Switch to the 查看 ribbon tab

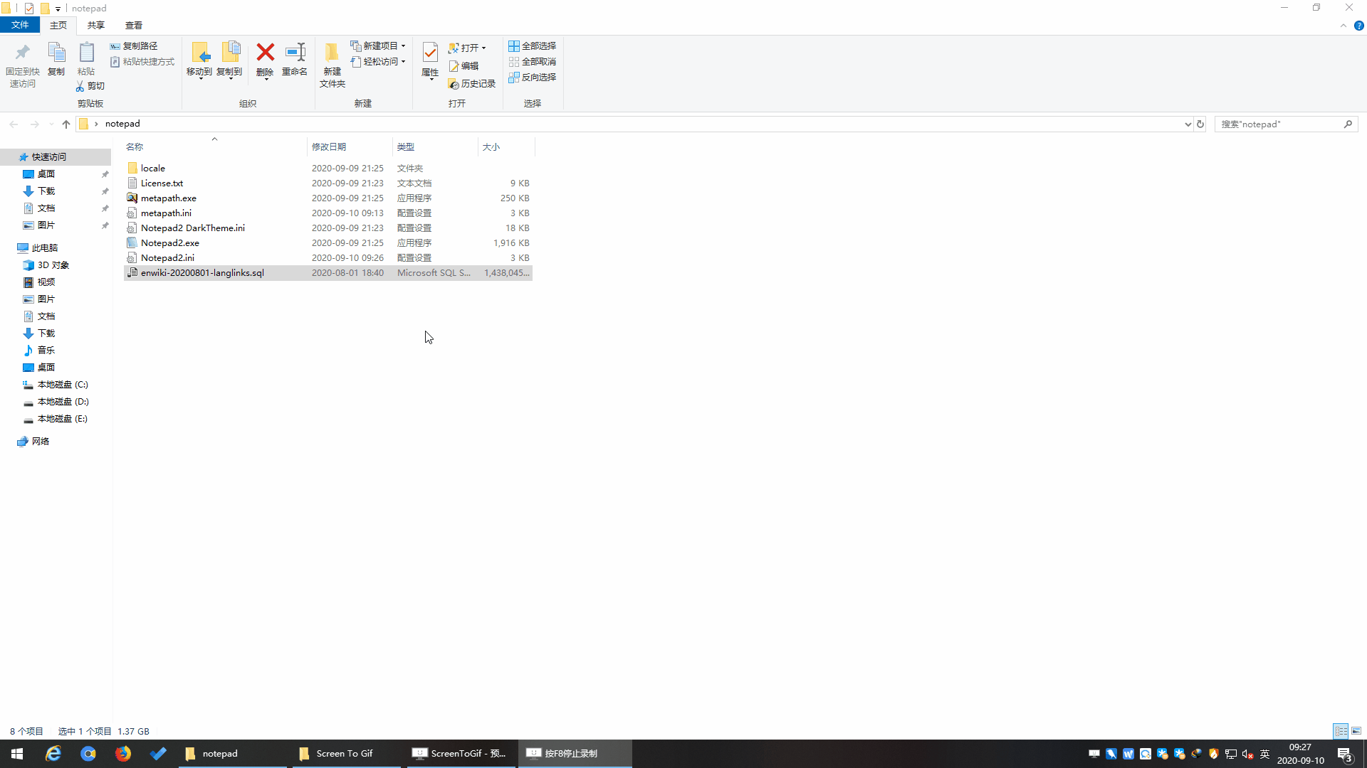click(133, 25)
